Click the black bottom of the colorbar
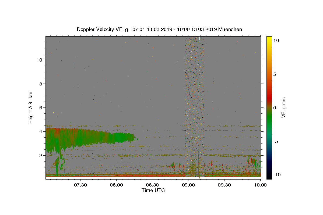This screenshot has height=215, width=323. tap(269, 175)
